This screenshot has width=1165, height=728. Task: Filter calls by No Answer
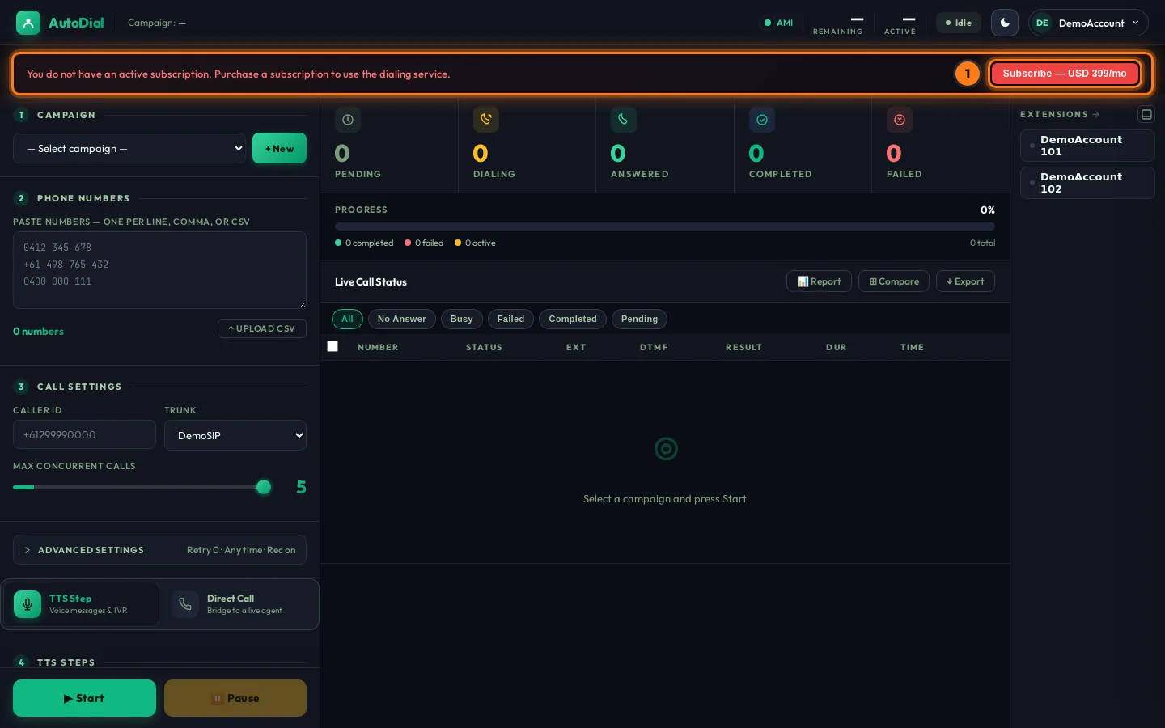(x=401, y=319)
